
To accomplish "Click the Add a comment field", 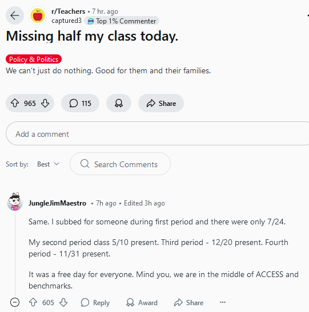I will [157, 133].
